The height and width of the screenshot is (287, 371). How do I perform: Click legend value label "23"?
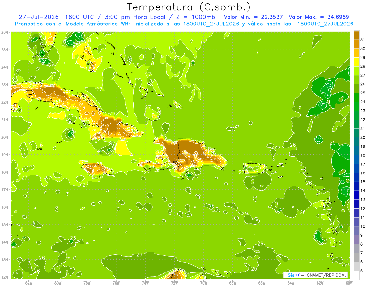[x=363, y=111]
